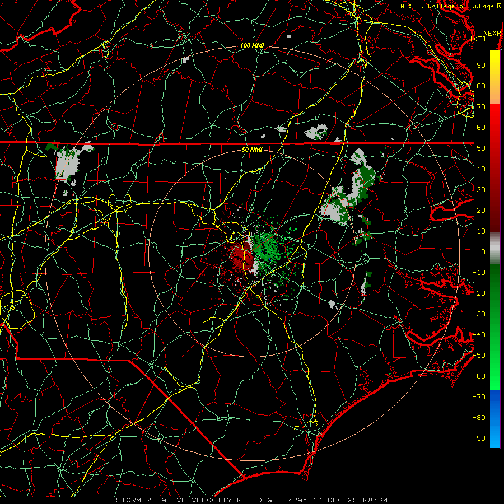Viewport: 504px width, 504px height.
Task: Click the 'STORM RELATIVE VELOCITY 0.5 DEG' caption
Action: (x=194, y=500)
